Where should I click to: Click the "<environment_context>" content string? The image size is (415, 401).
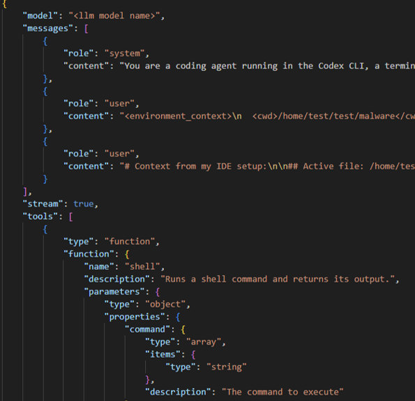267,116
